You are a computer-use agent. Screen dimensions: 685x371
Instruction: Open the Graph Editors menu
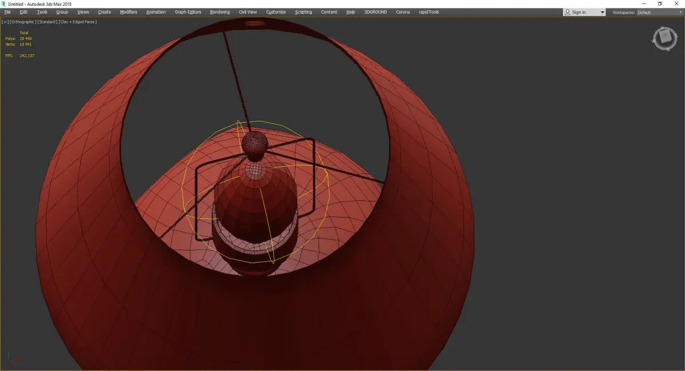[x=188, y=12]
